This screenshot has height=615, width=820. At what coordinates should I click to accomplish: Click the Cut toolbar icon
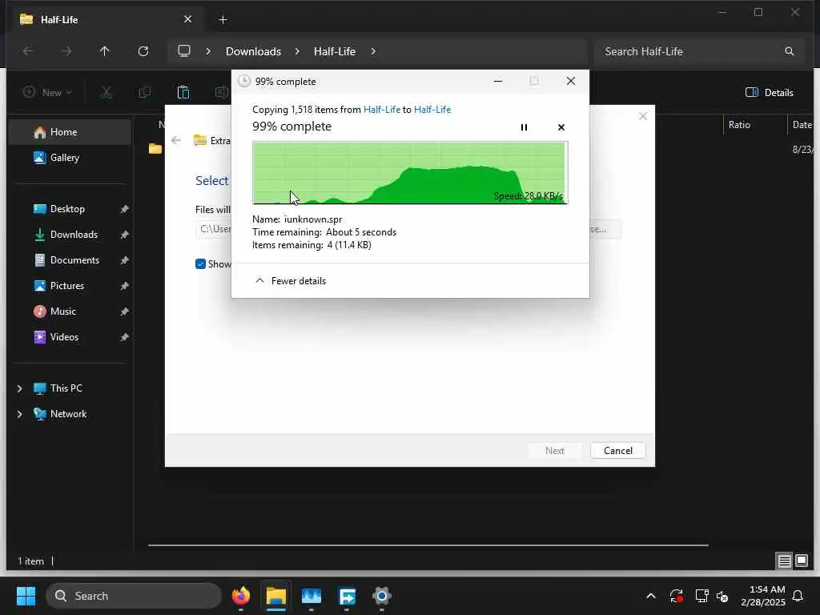107,93
